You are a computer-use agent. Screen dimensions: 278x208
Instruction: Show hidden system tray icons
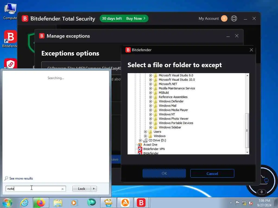(231, 203)
